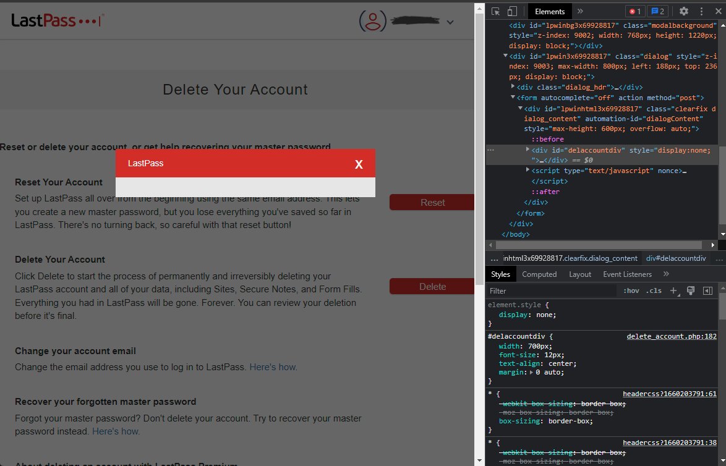Open DevTools settings gear

coord(684,12)
